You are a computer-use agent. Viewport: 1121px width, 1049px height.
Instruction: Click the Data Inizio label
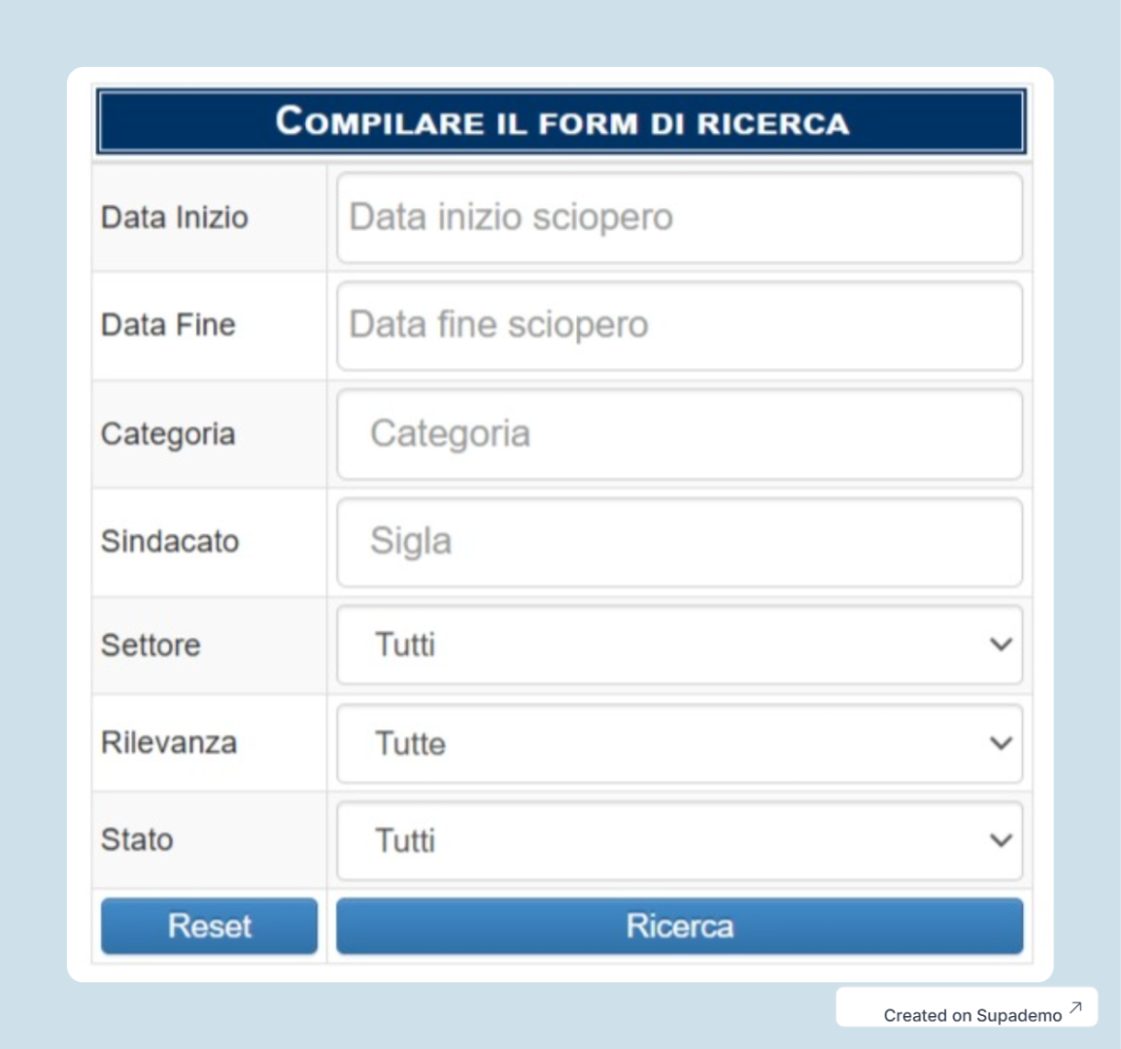[x=175, y=218]
